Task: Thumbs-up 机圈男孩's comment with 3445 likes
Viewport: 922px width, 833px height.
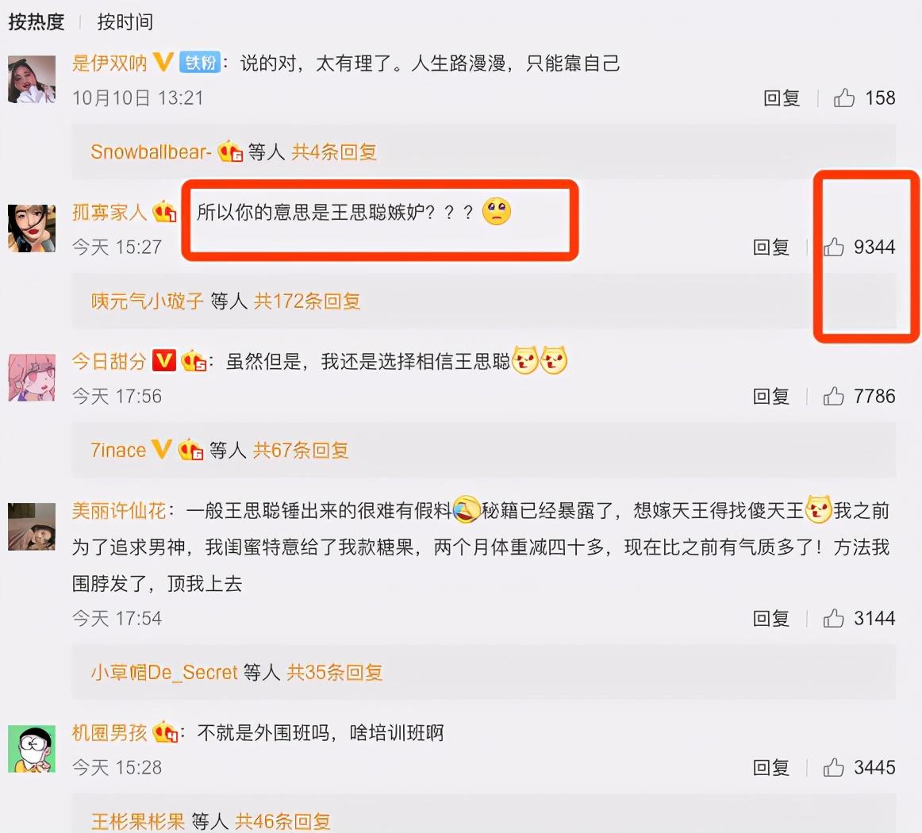Action: pyautogui.click(x=833, y=767)
